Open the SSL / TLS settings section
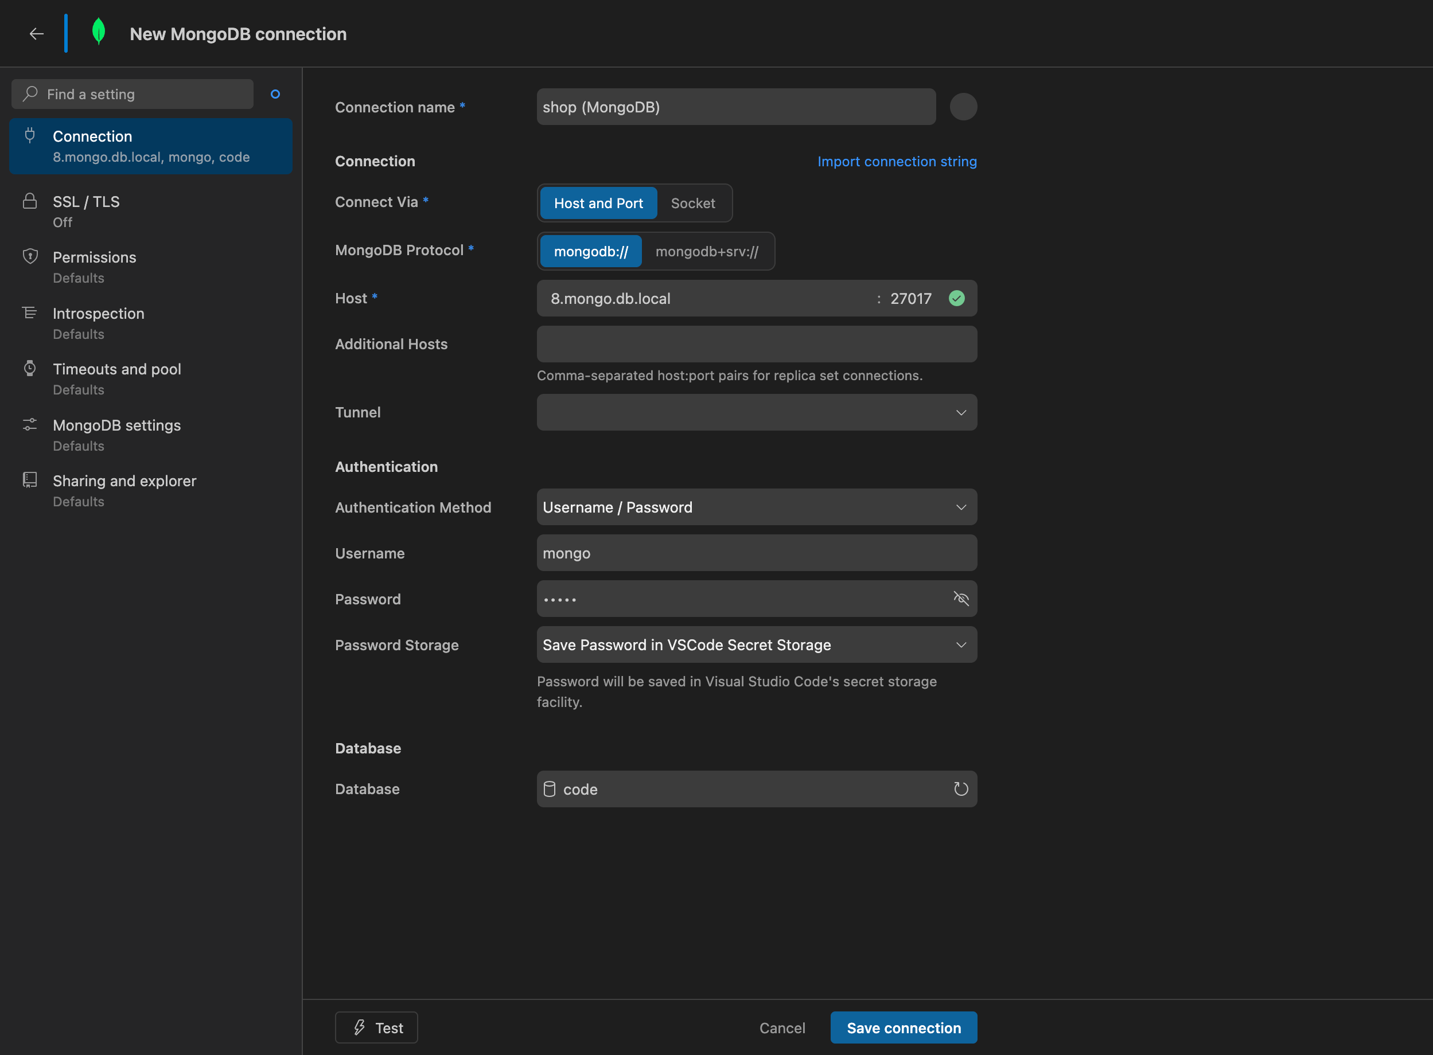This screenshot has width=1433, height=1055. (151, 212)
